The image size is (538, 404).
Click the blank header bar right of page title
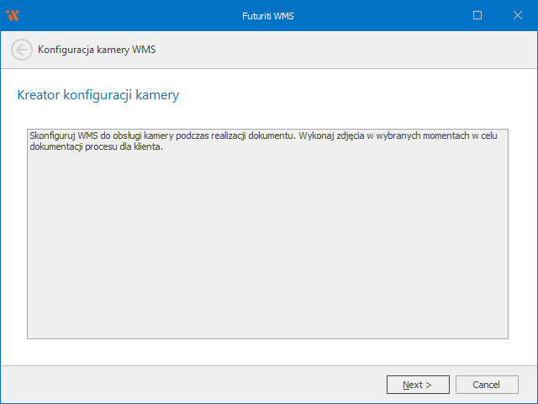coord(353,50)
